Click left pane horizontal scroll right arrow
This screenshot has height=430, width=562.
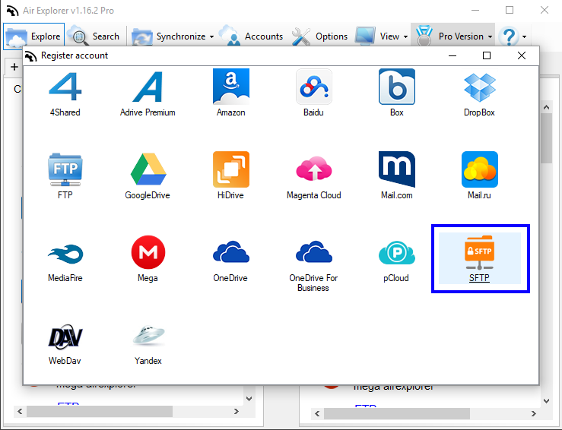[x=237, y=411]
